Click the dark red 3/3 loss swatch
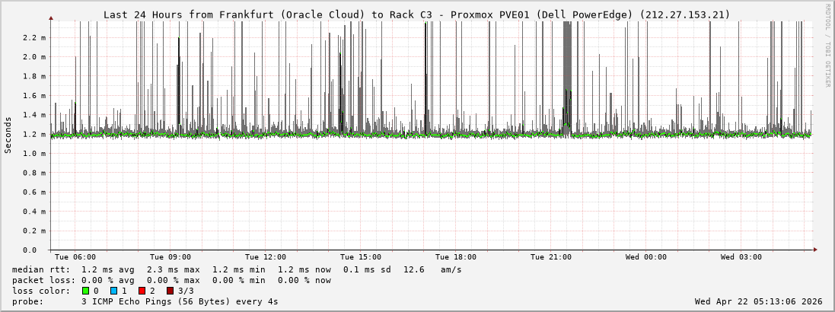The image size is (835, 312). [x=170, y=291]
